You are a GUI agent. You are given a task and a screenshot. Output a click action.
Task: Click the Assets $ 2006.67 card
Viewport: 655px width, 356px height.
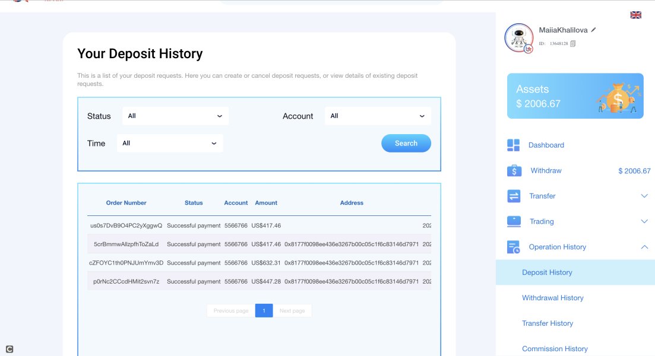click(x=575, y=96)
